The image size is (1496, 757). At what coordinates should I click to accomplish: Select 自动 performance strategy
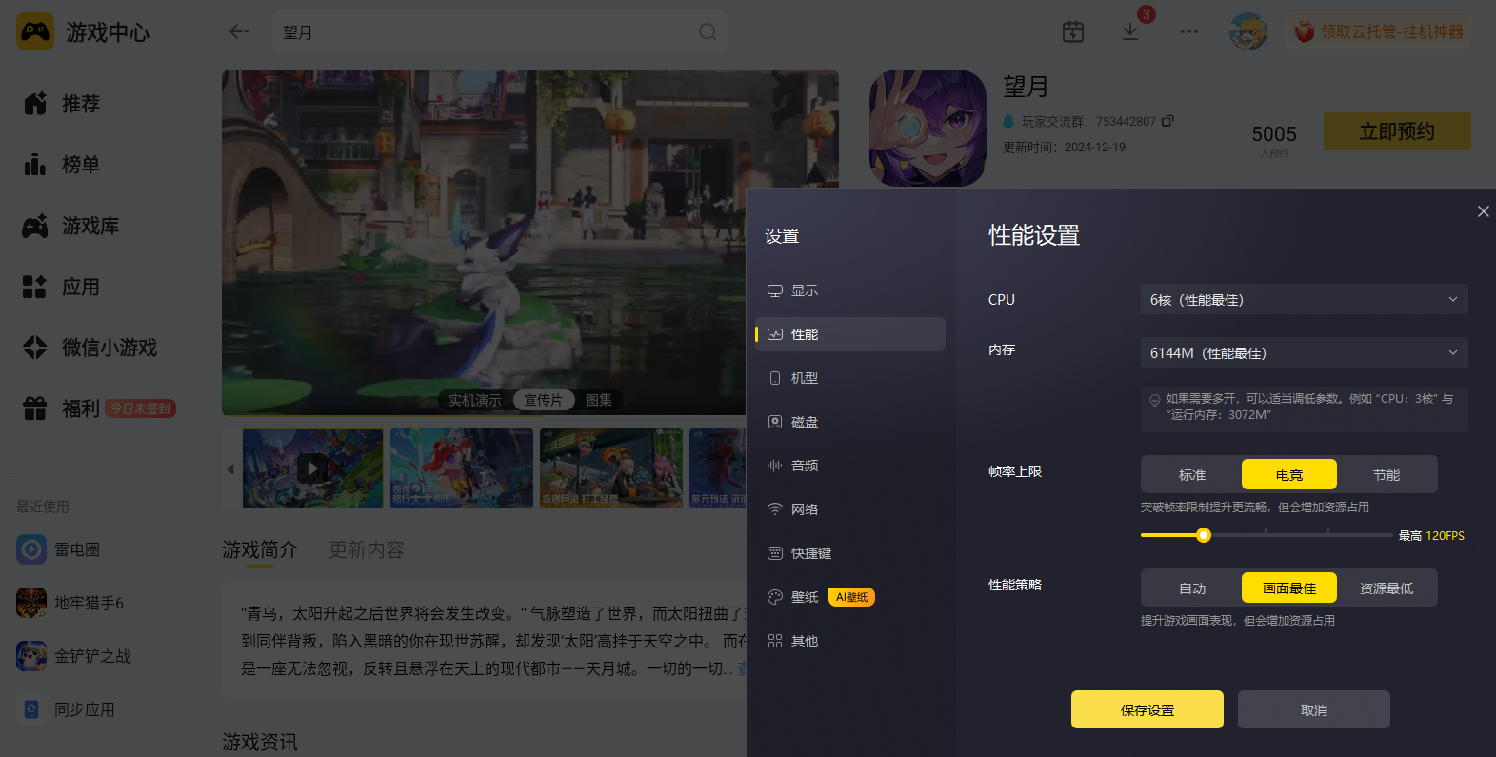tap(1192, 588)
